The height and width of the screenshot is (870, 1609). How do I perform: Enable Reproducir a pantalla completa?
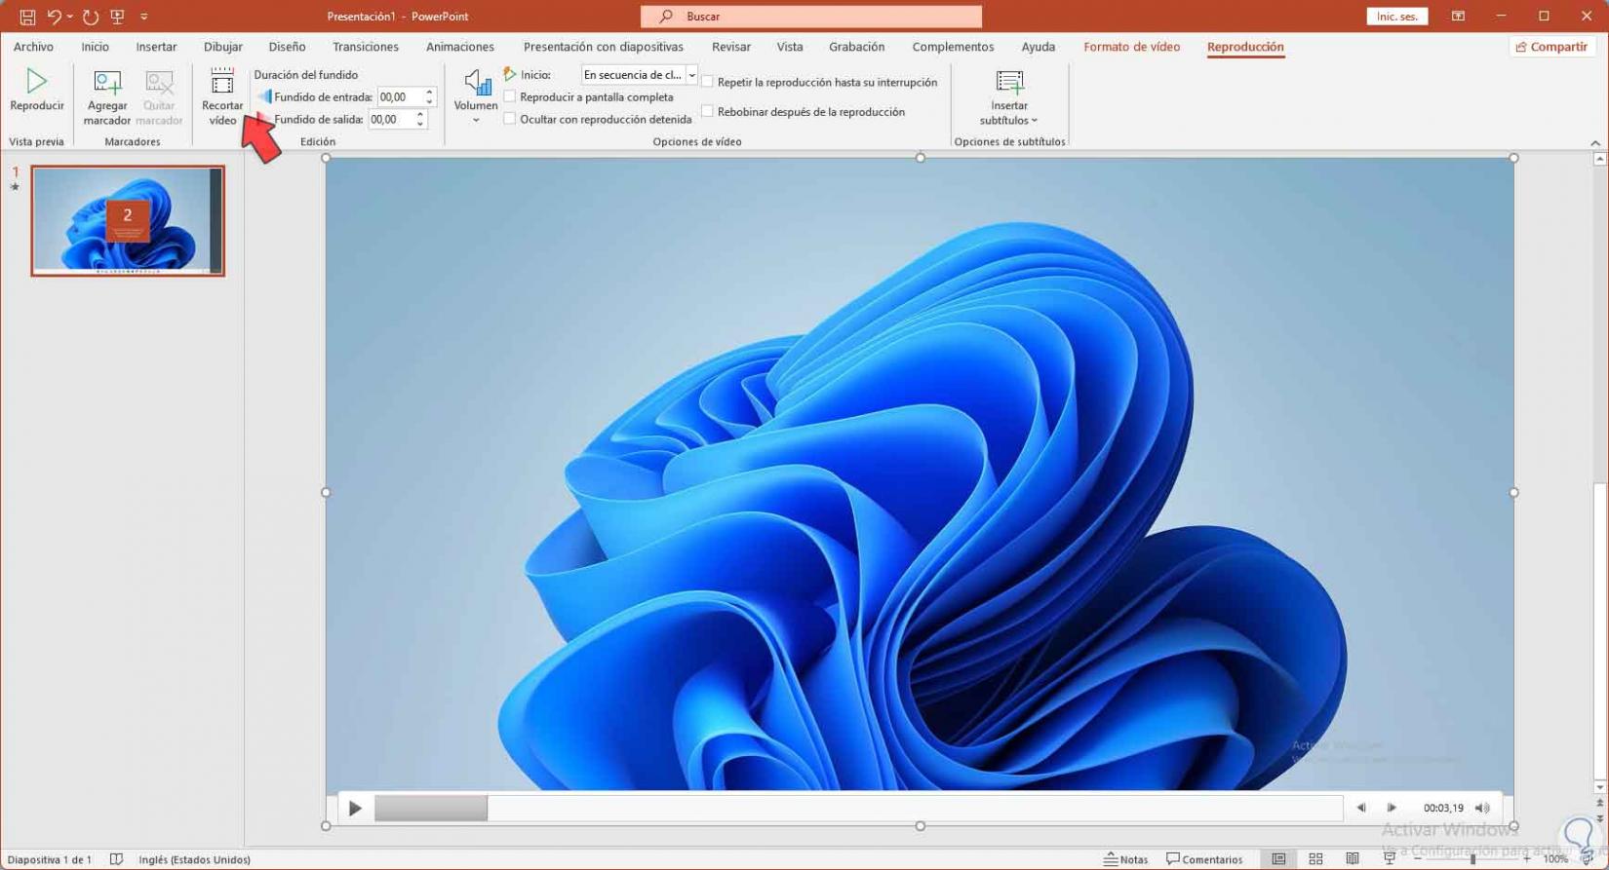(x=509, y=96)
